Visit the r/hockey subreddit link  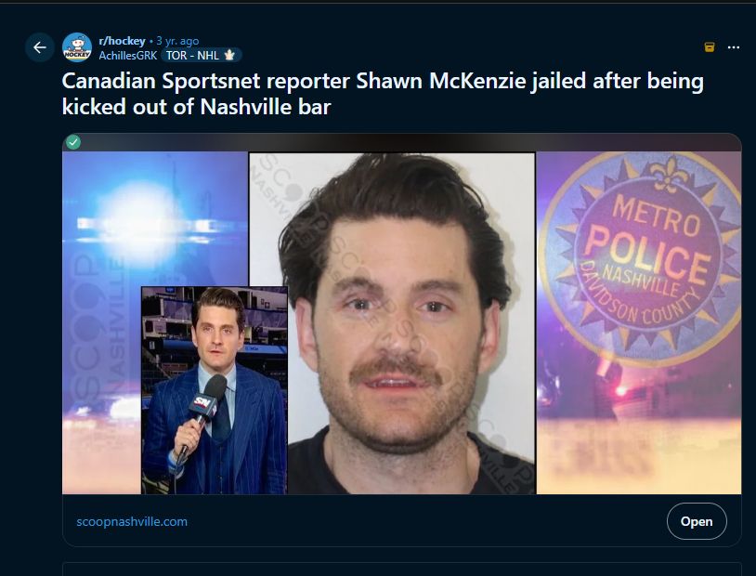point(122,41)
